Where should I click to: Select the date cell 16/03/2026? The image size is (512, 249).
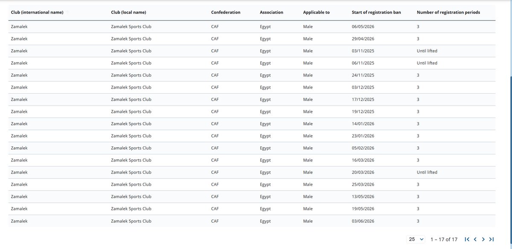[363, 160]
